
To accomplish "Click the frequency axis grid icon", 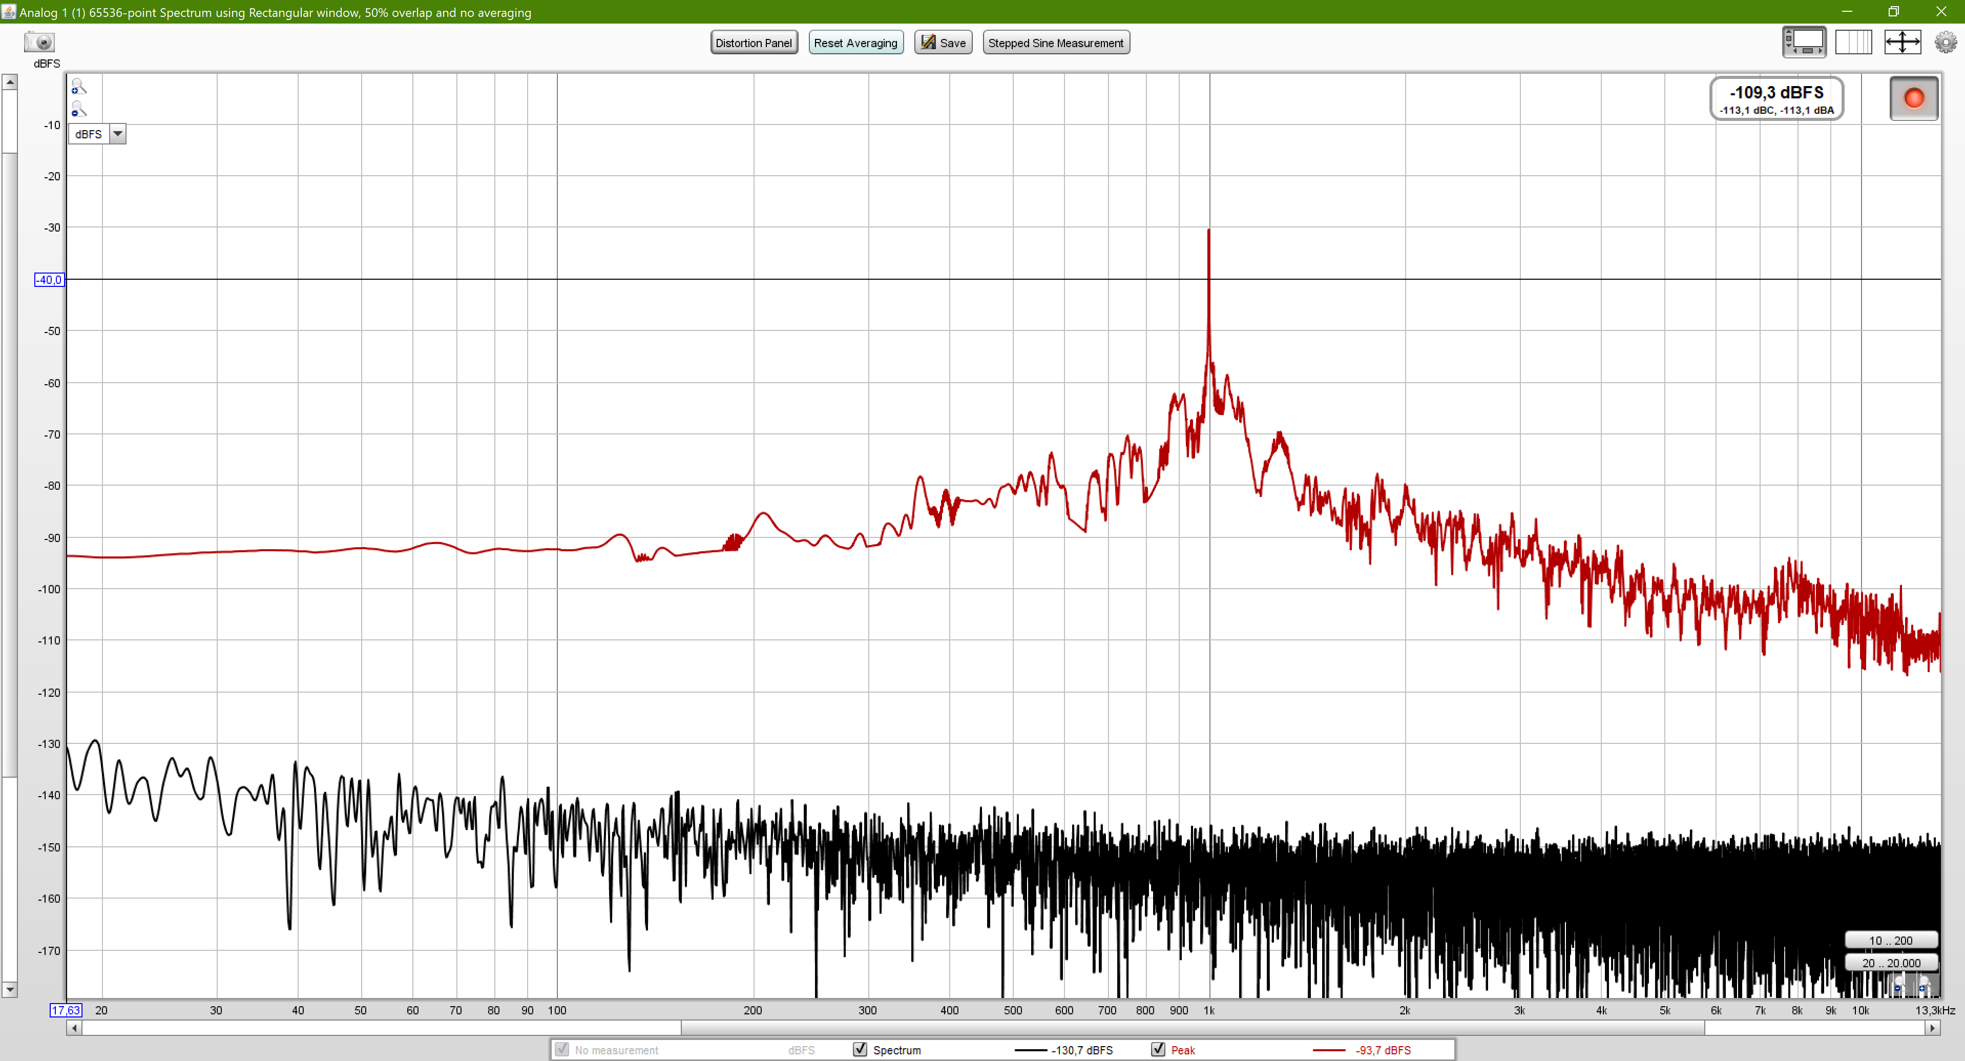I will 1853,42.
